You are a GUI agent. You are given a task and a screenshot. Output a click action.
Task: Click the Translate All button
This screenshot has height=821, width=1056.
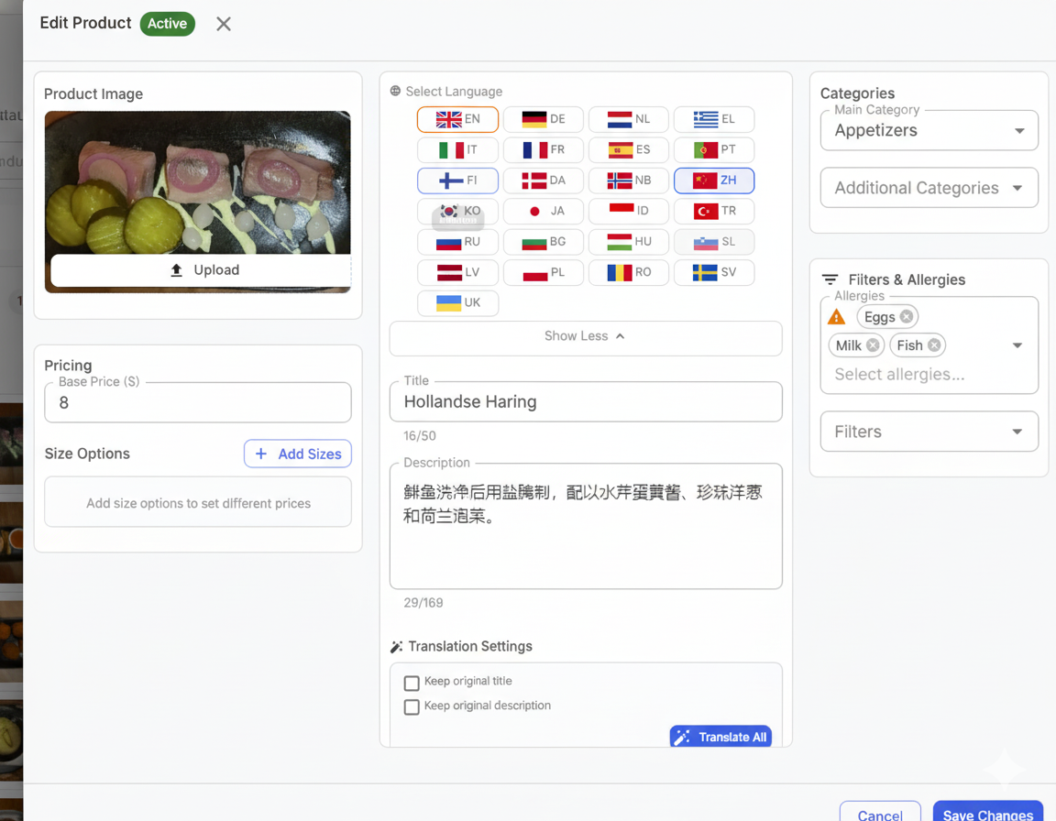720,737
